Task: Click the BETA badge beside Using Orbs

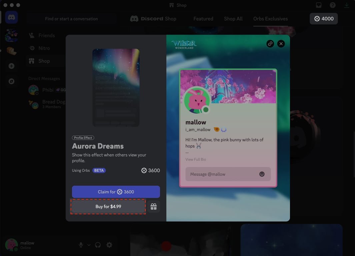Action: [99, 170]
